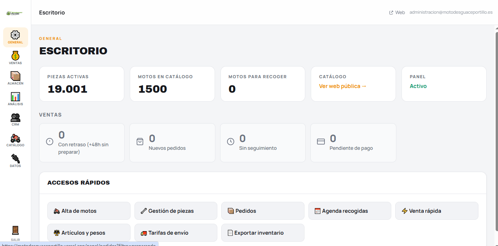Open the Gestión de piezas shortcut

pyautogui.click(x=176, y=211)
